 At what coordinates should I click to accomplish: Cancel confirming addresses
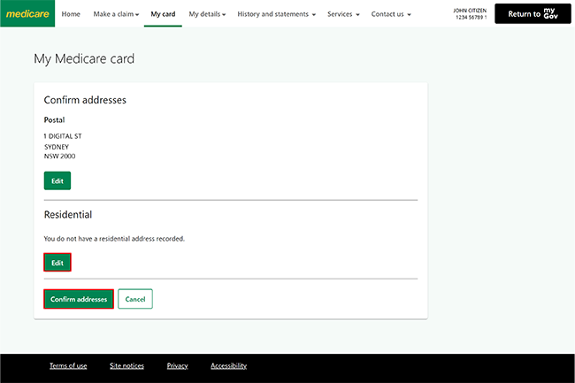coord(135,299)
